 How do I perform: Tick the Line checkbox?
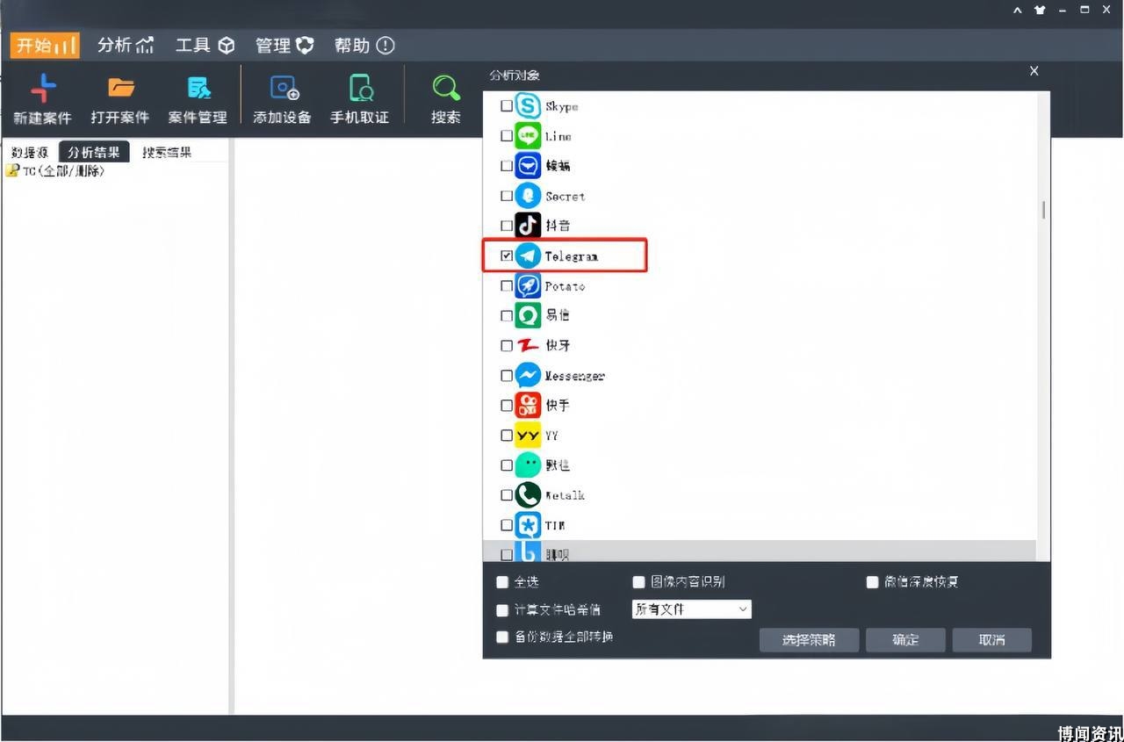(x=506, y=136)
